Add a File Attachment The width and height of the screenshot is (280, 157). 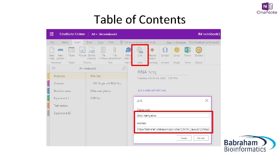click(x=115, y=53)
